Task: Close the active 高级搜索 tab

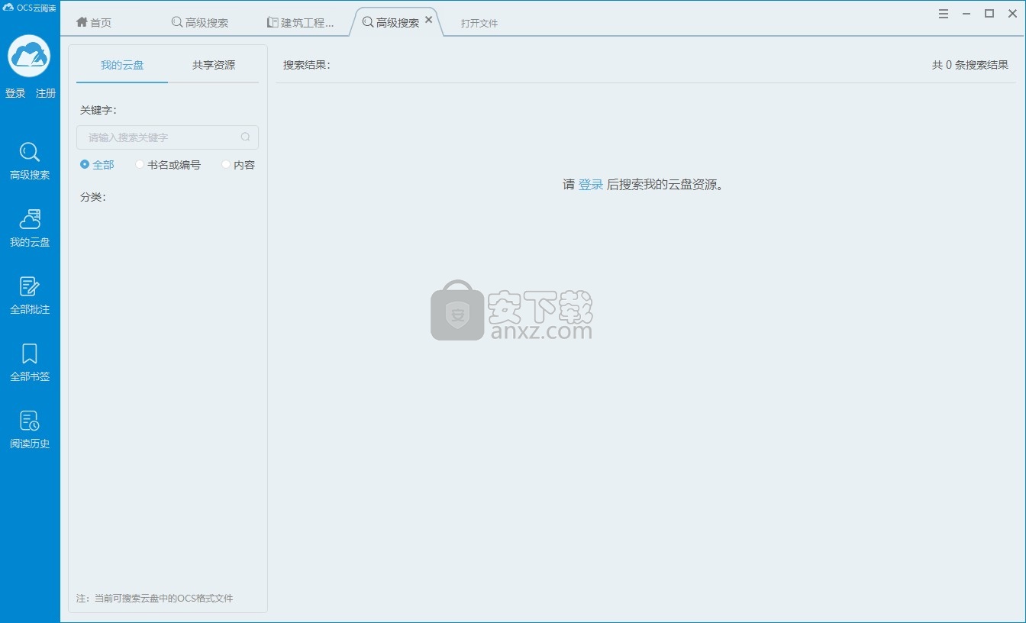Action: tap(429, 21)
